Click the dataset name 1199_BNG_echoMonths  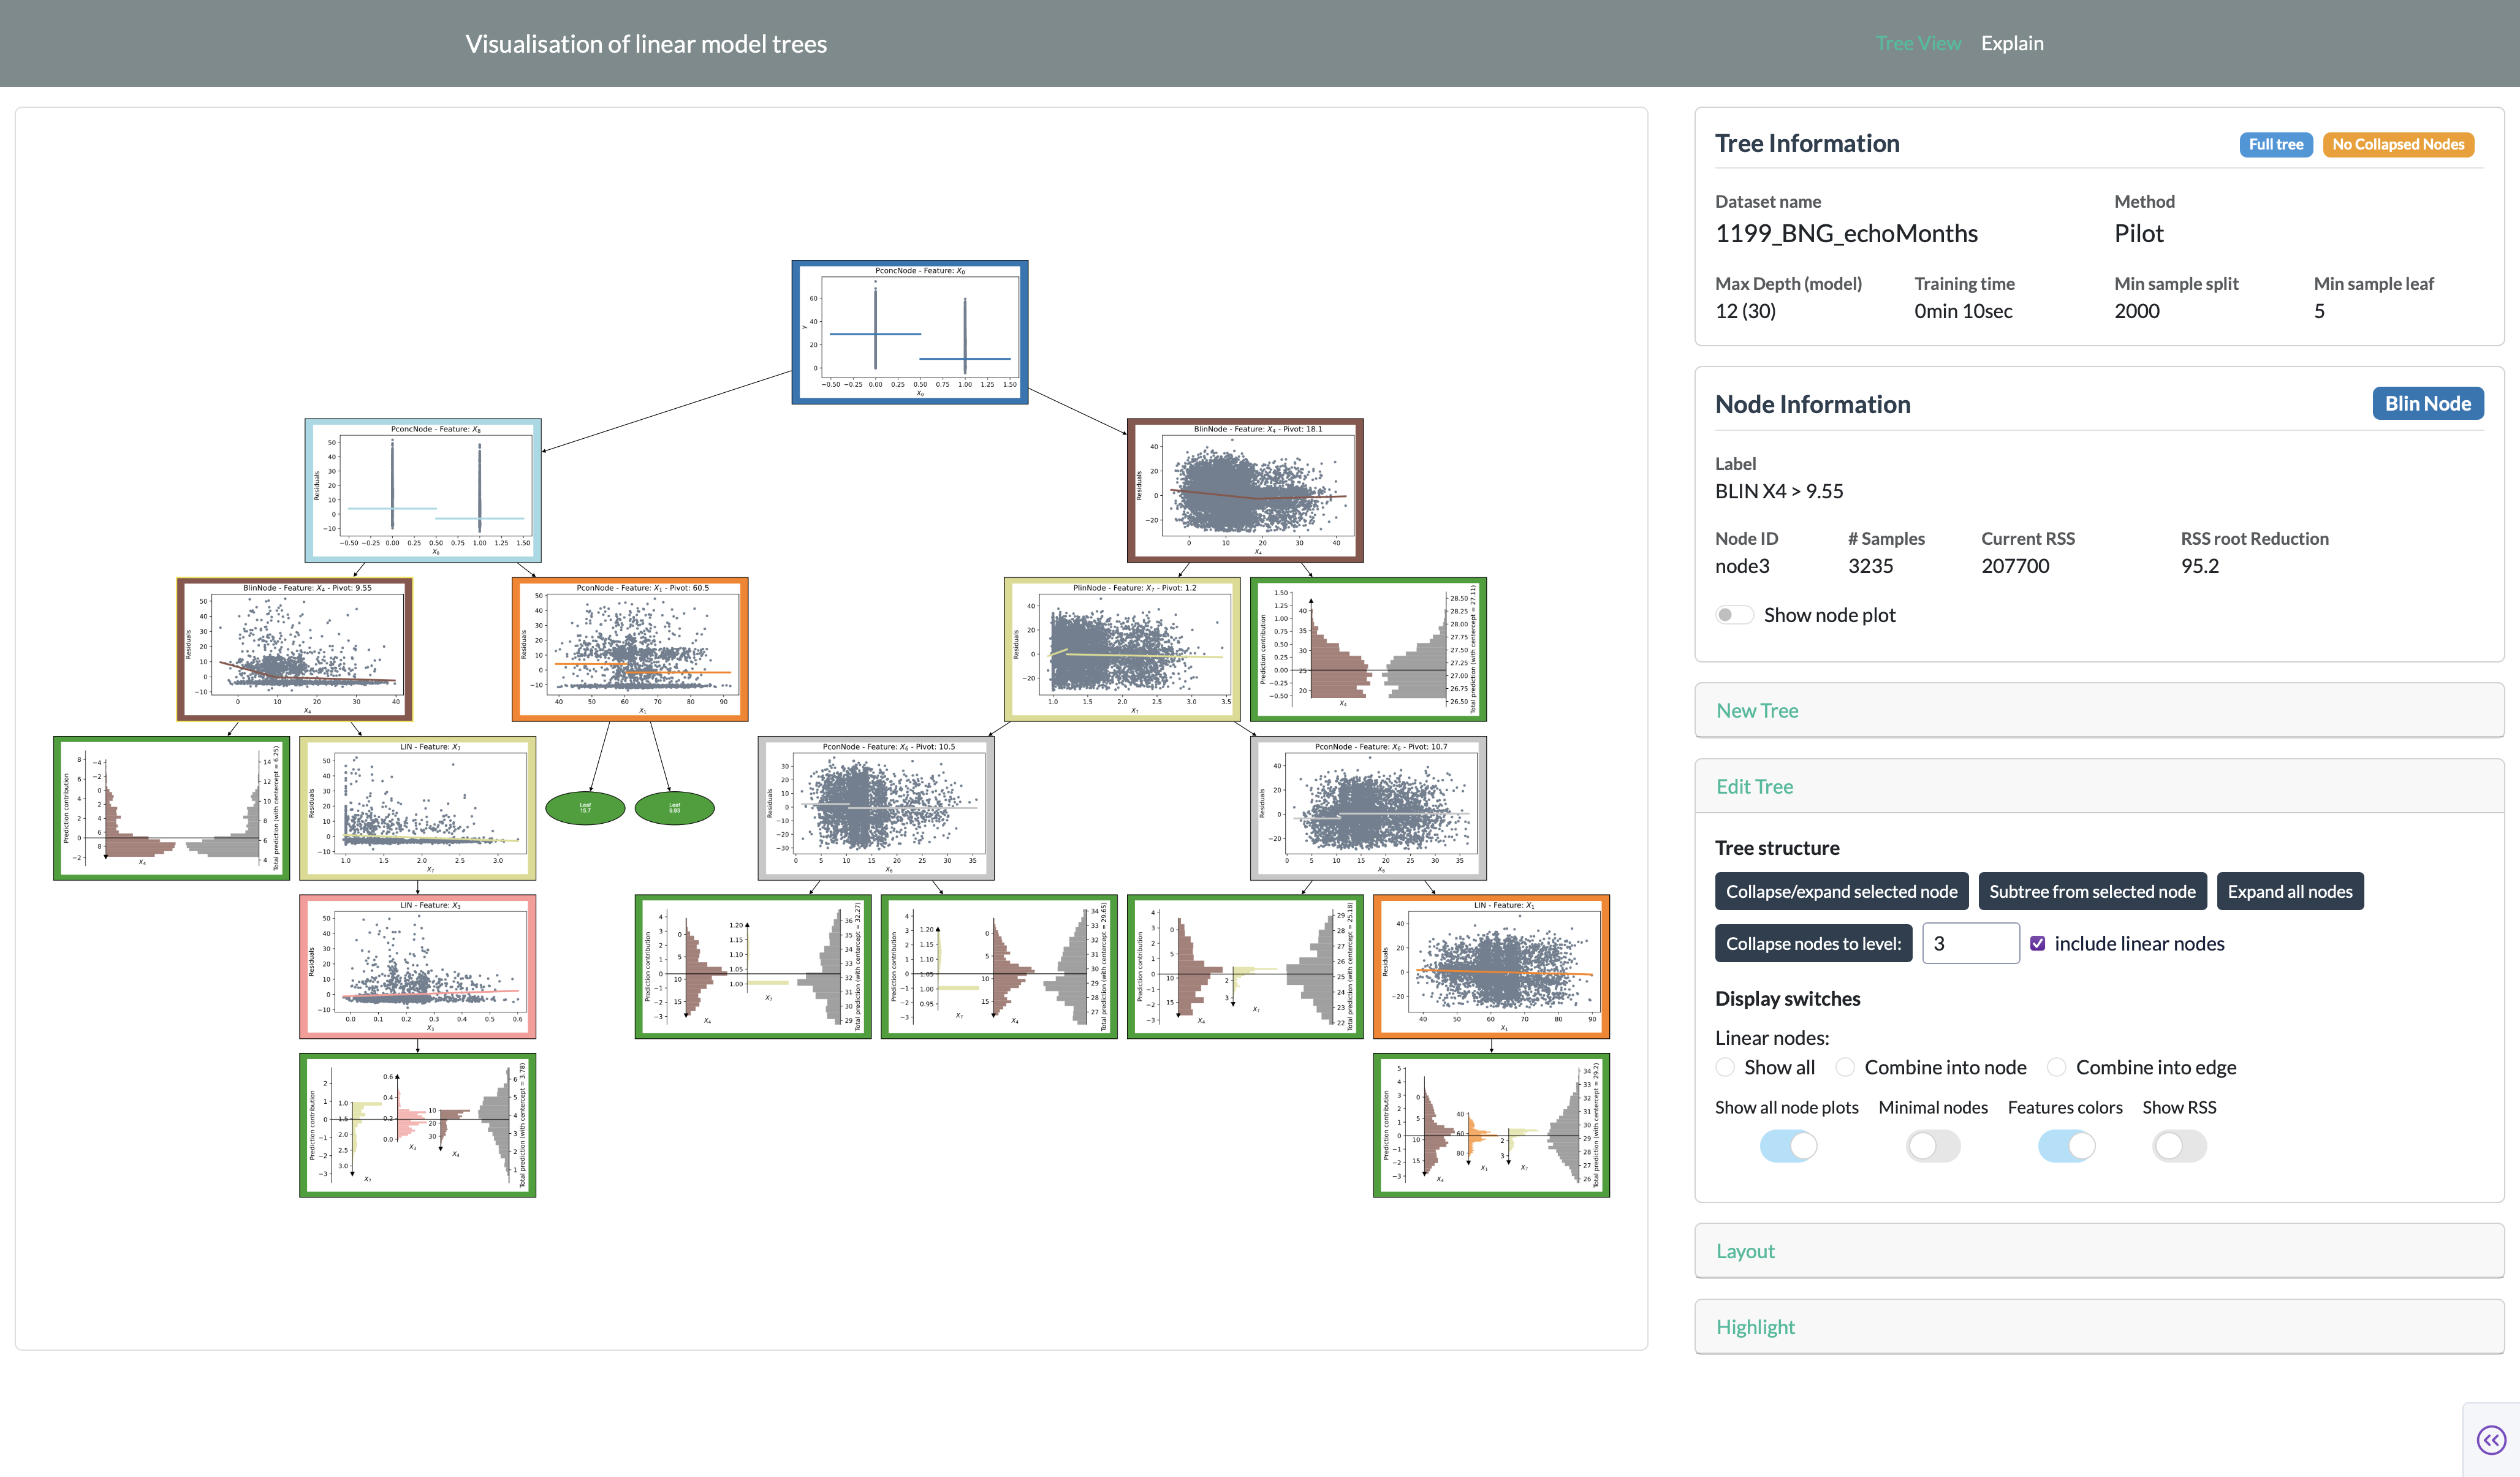click(x=1846, y=233)
